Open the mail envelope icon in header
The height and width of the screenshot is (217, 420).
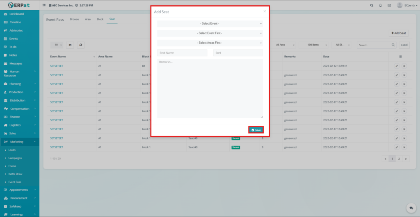point(389,5)
